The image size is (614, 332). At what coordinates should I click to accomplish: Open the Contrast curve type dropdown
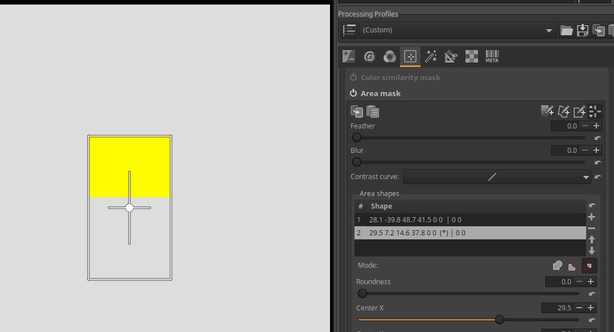point(496,177)
